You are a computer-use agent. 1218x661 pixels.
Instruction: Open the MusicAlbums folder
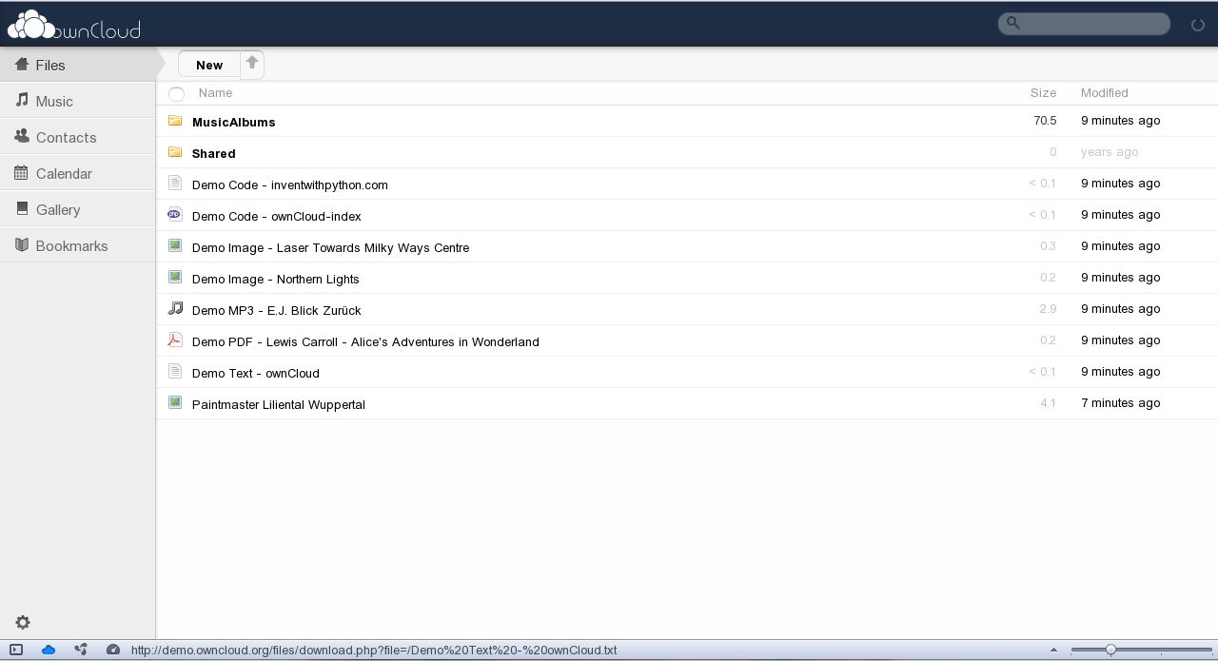coord(234,122)
